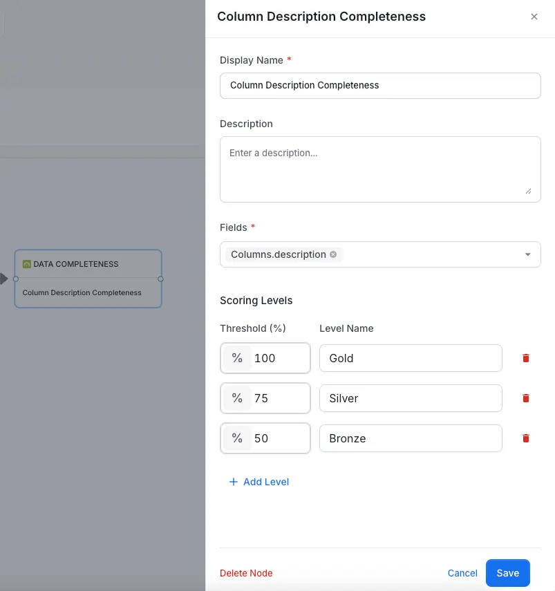Click the connector arrow on the canvas node

coord(3,279)
